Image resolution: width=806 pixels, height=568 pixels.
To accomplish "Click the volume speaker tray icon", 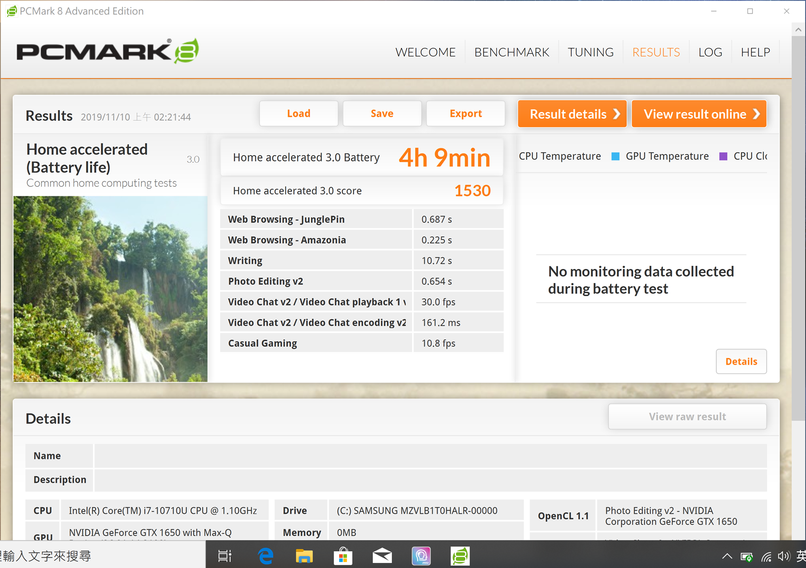I will click(783, 556).
